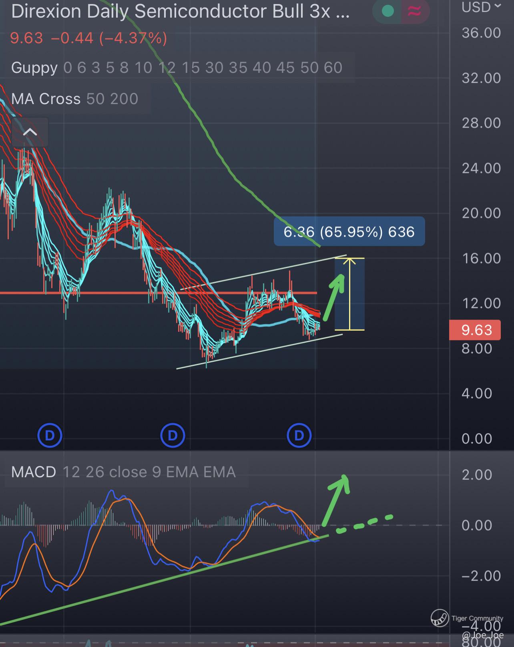The height and width of the screenshot is (647, 514).
Task: Tap the "32.00" price axis label
Action: [x=481, y=78]
